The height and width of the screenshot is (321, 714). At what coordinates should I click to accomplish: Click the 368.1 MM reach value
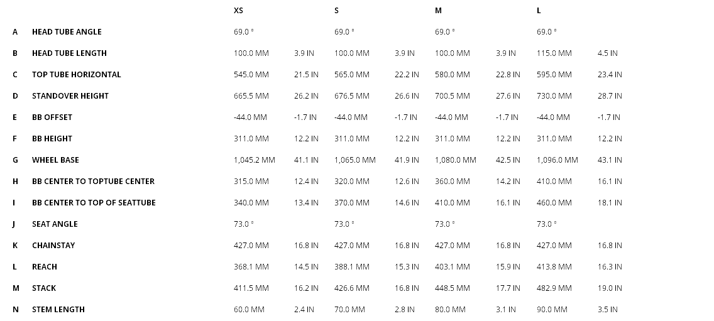click(x=251, y=267)
